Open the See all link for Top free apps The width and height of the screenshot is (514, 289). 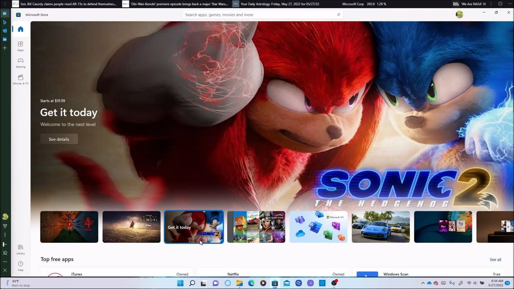[495, 260]
